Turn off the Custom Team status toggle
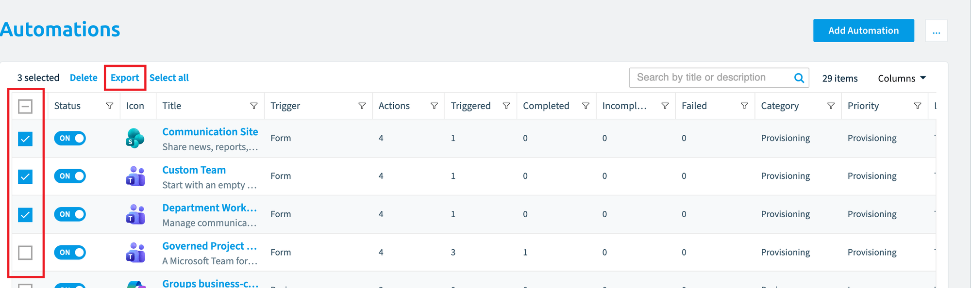The height and width of the screenshot is (288, 971). (x=70, y=176)
